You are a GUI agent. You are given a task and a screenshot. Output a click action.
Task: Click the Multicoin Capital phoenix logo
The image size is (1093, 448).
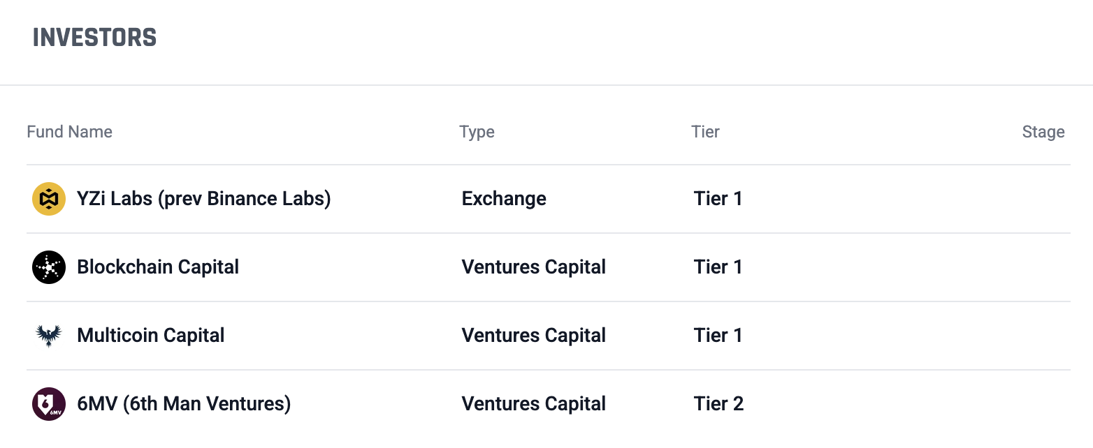pos(49,336)
